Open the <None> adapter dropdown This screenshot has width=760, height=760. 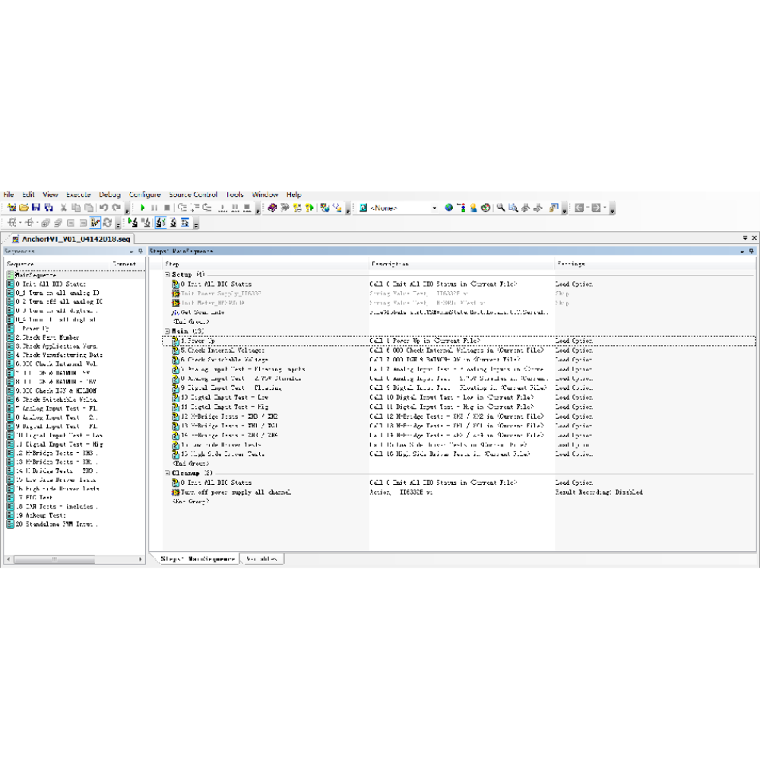tap(434, 207)
